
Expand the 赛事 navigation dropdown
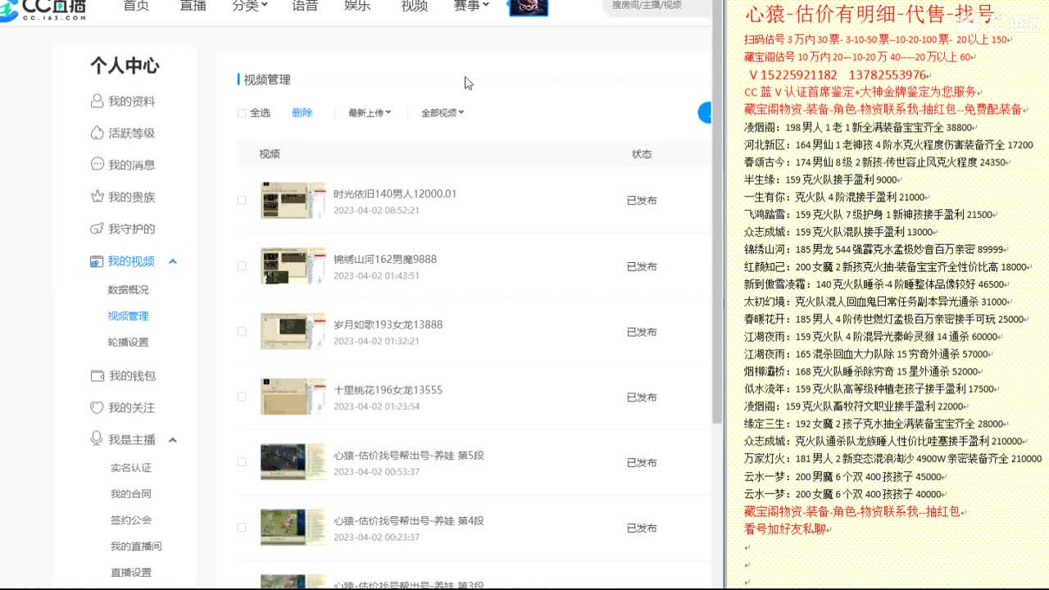tap(471, 6)
